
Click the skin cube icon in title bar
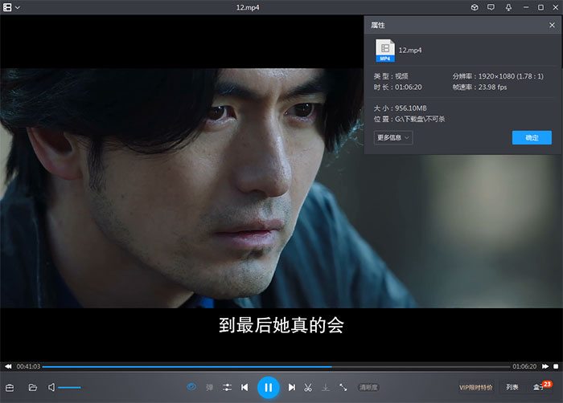coord(475,7)
